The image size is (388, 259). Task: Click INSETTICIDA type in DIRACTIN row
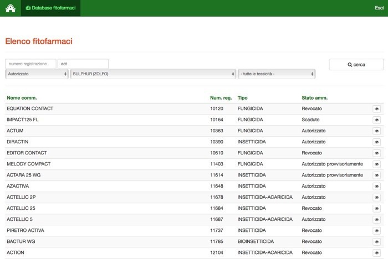(252, 142)
